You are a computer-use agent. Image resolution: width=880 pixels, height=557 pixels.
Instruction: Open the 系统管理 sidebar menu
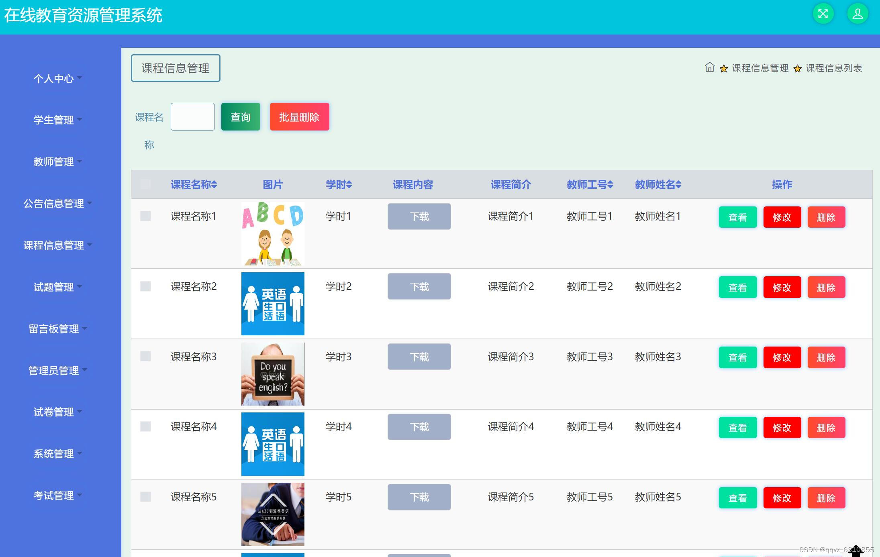point(57,454)
